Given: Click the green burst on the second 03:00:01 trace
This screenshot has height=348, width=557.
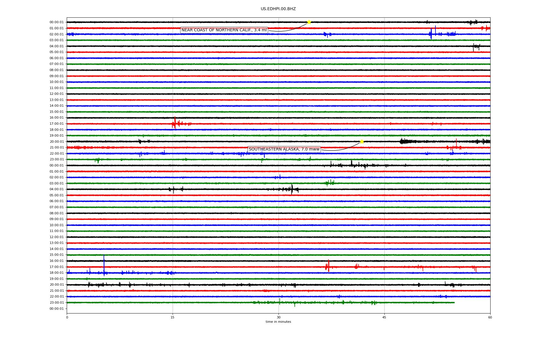Looking at the screenshot, I should 330,183.
